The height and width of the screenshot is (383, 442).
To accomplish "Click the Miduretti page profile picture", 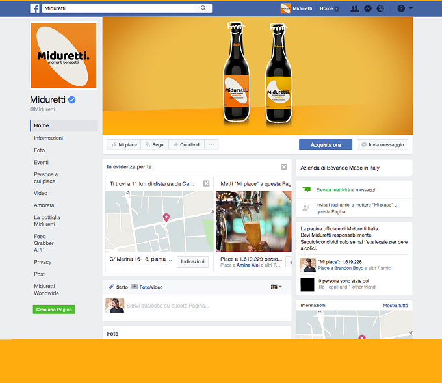I will click(64, 56).
